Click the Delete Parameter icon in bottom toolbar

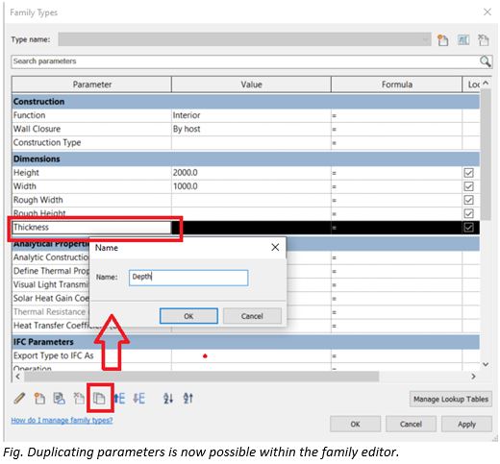[79, 399]
